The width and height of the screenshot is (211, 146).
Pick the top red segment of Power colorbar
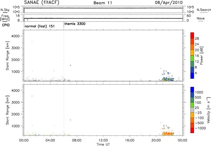(x=192, y=35)
